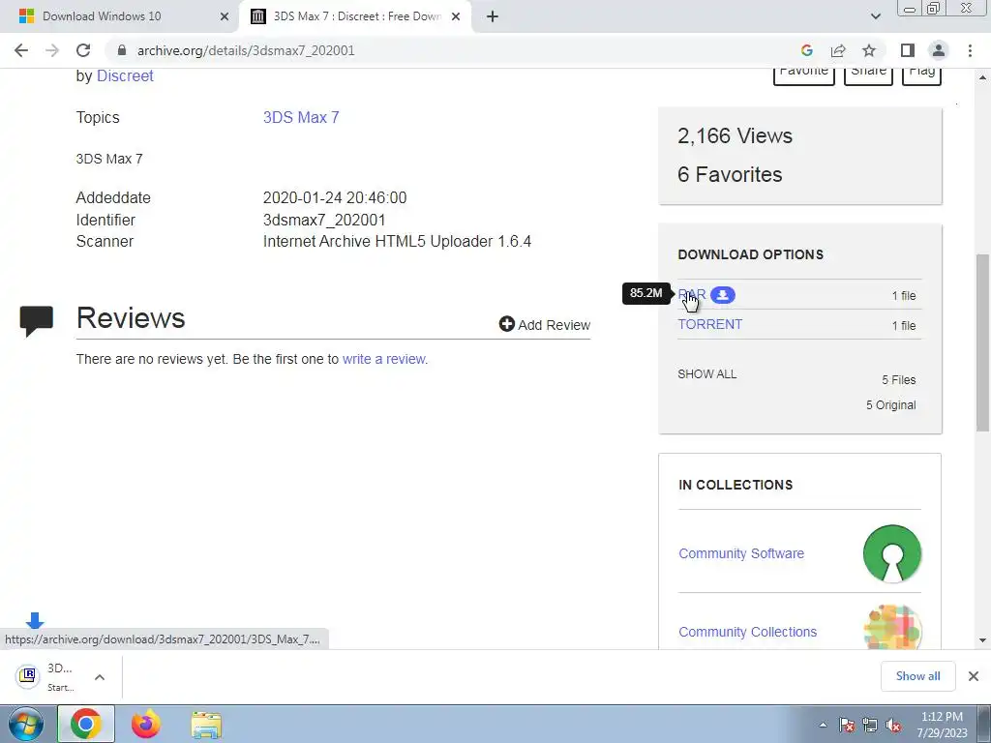Close the downloads bar
The height and width of the screenshot is (743, 991).
(974, 676)
